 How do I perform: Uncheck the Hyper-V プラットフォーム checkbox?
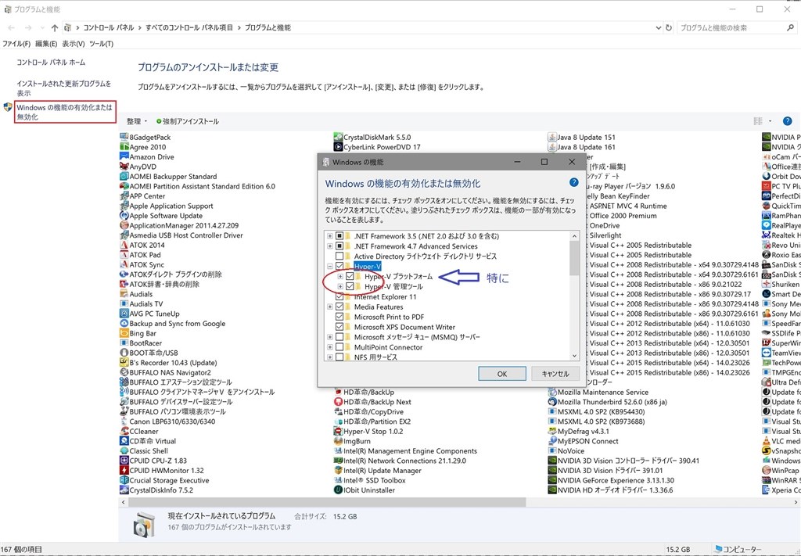(350, 276)
